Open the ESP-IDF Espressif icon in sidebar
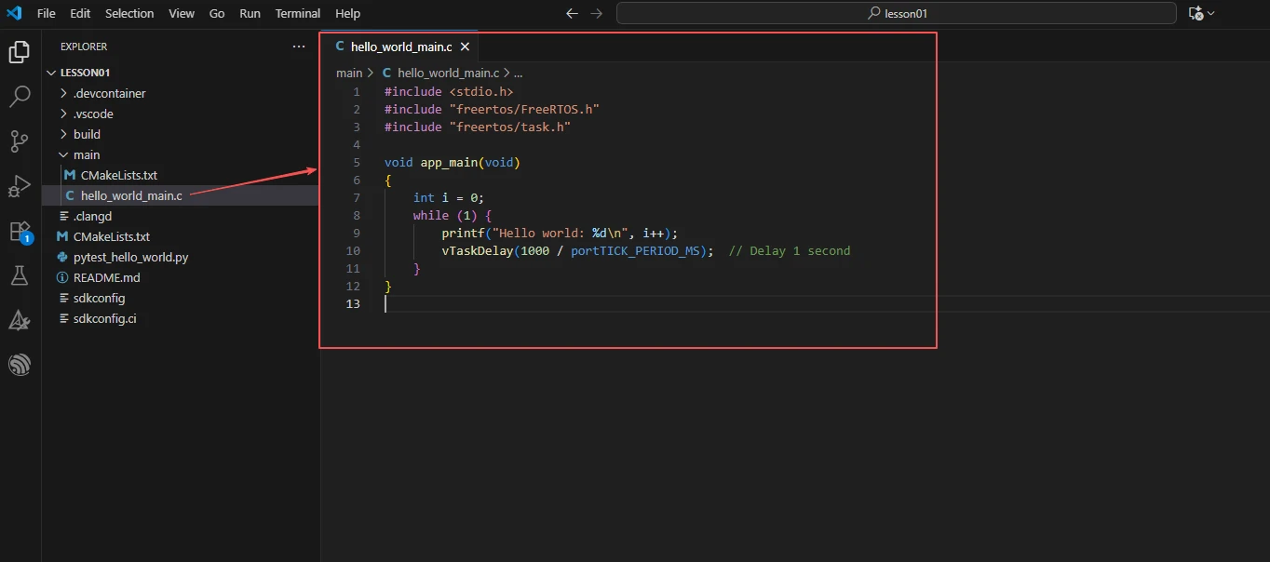This screenshot has height=562, width=1270. coord(20,365)
